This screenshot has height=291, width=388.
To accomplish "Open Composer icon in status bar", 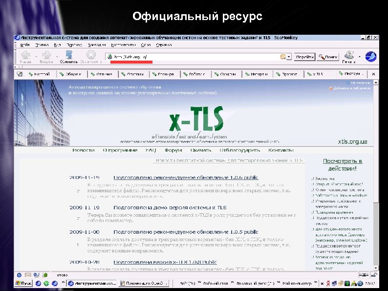I will [x=37, y=275].
